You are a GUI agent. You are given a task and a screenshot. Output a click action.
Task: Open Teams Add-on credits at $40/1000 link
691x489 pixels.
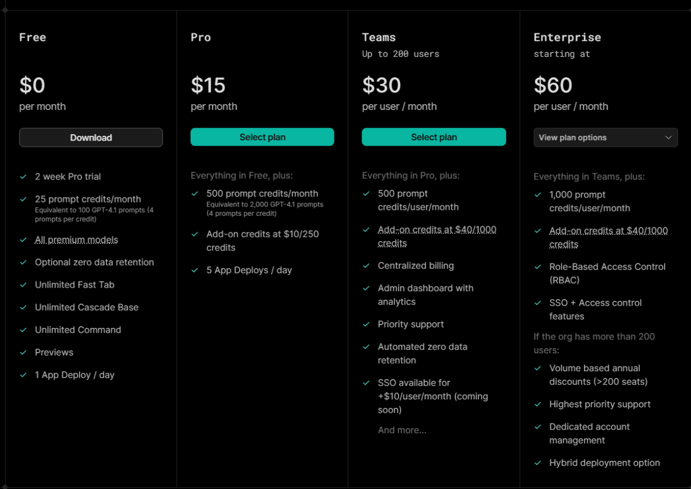pyautogui.click(x=437, y=236)
